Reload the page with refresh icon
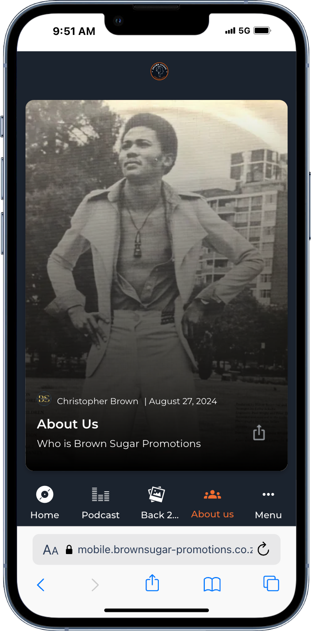Viewport: 311px width, 631px height. click(263, 550)
